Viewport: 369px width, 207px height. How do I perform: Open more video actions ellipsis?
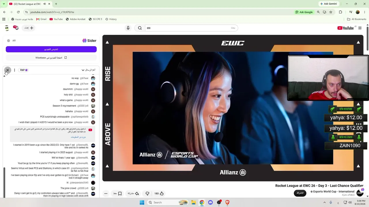coord(106,193)
